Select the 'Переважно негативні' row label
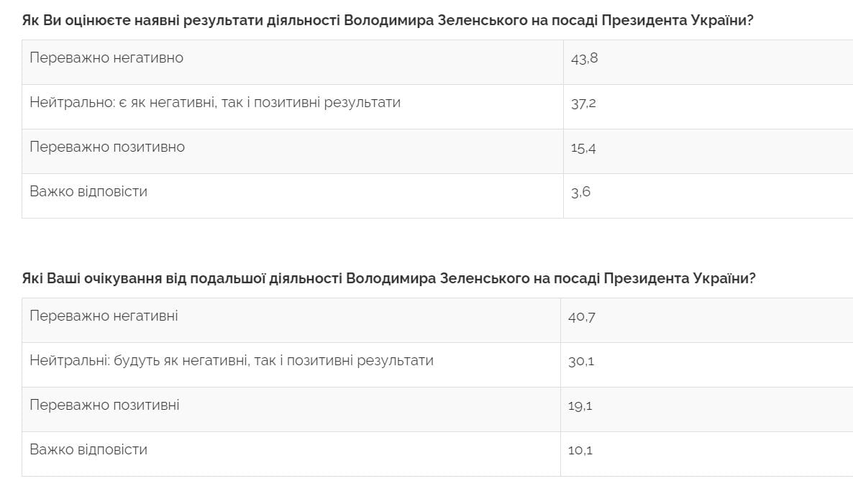Screen dimensions: 853x486 click(104, 316)
